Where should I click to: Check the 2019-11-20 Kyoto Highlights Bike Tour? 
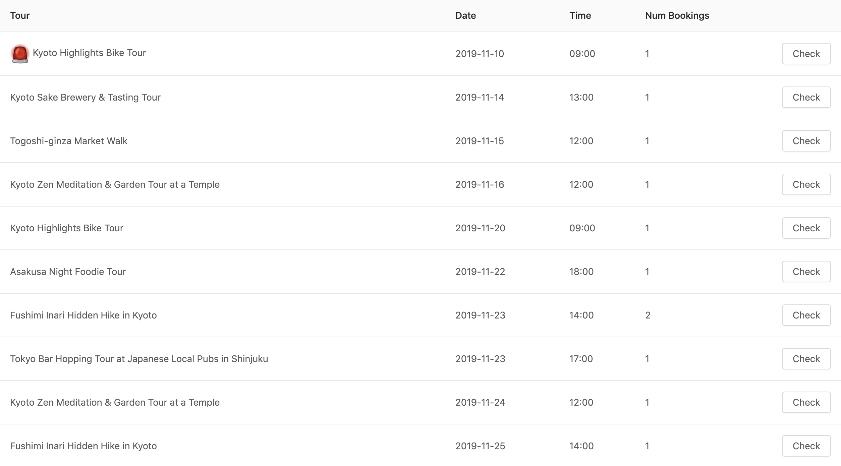(806, 228)
